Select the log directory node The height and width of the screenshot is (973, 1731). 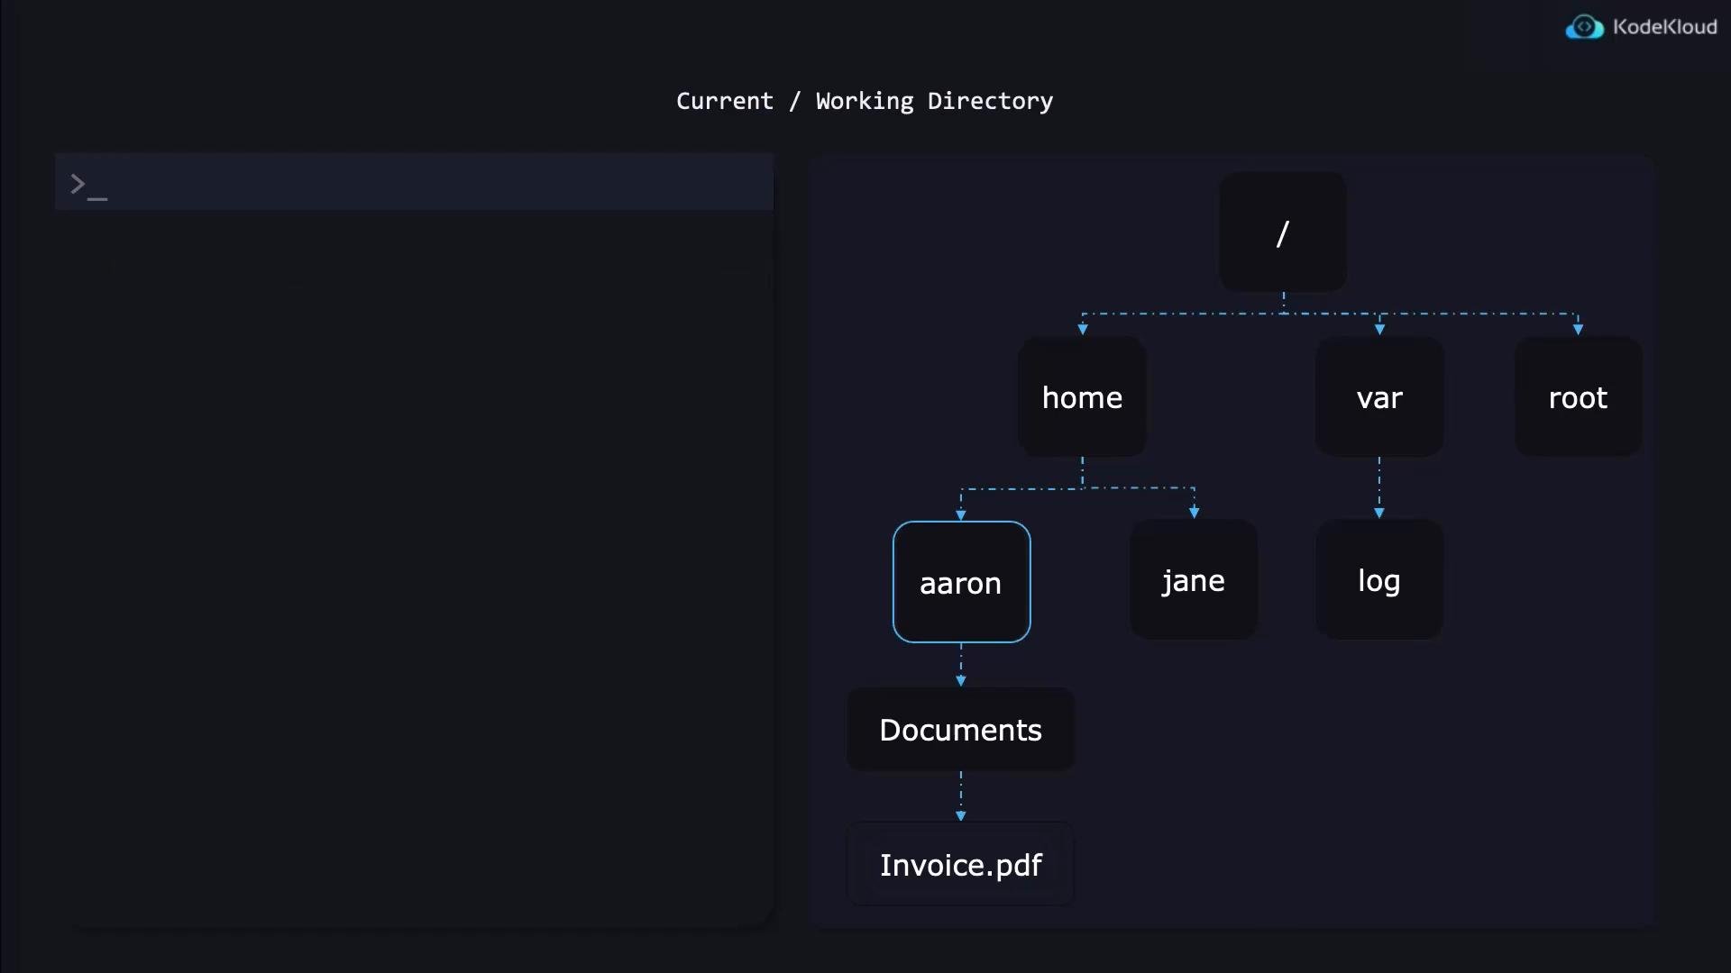(x=1379, y=579)
